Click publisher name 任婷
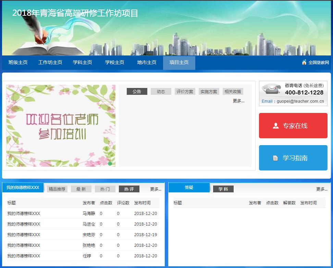The height and width of the screenshot is (268, 333). [x=87, y=256]
